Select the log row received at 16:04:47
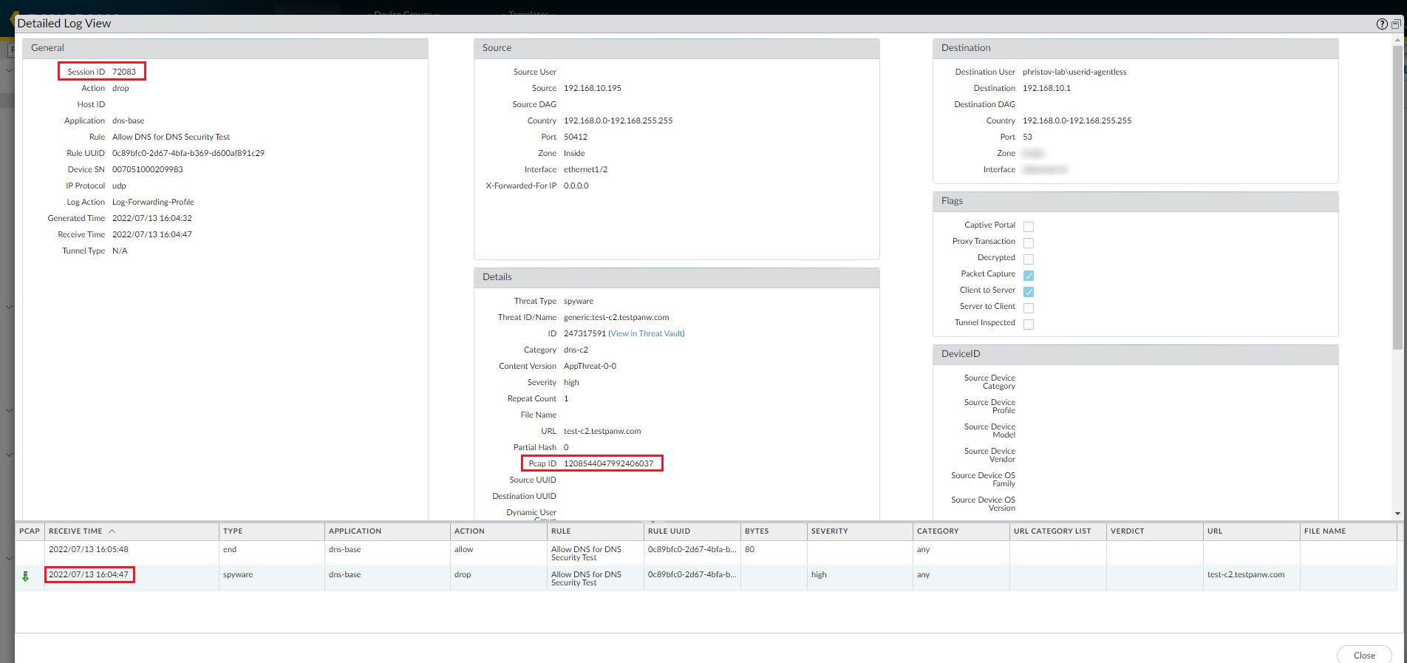1407x663 pixels. pos(706,578)
